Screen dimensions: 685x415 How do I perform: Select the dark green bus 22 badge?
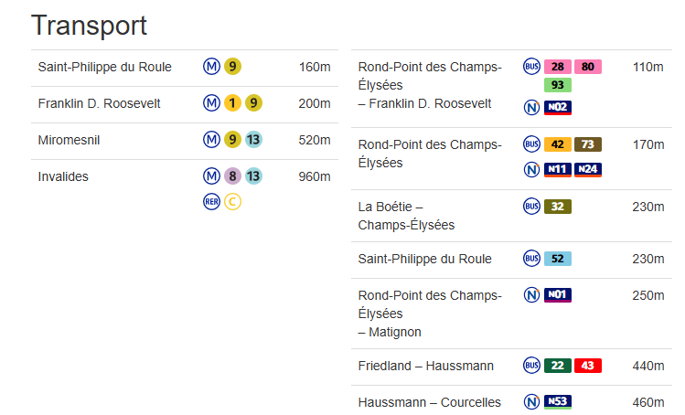[x=558, y=366]
